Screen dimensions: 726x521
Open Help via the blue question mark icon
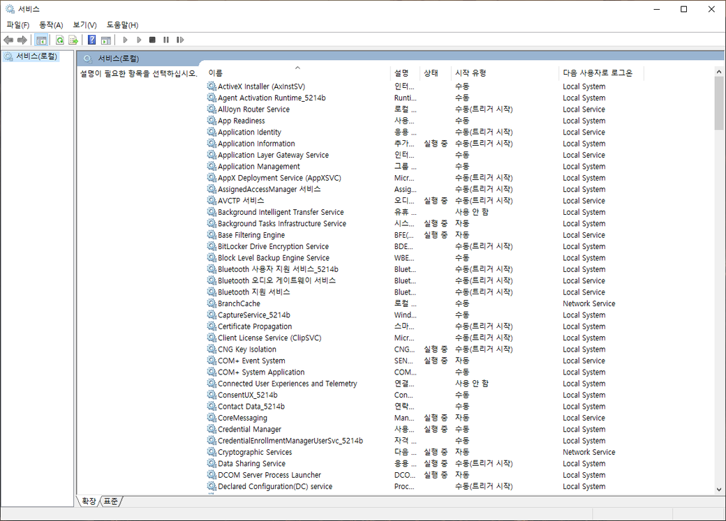(x=91, y=40)
